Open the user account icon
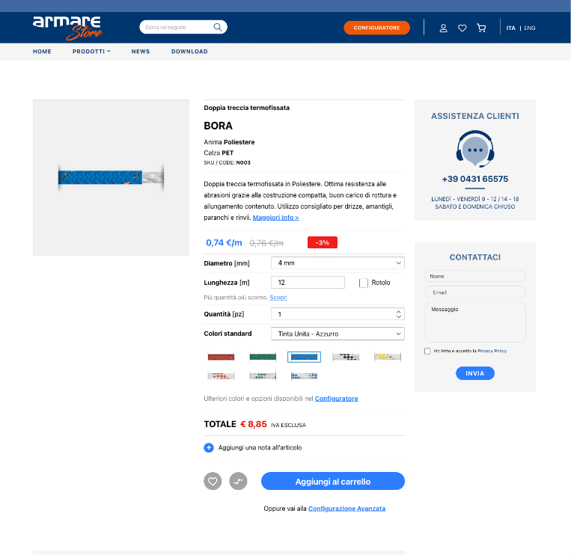 point(443,28)
